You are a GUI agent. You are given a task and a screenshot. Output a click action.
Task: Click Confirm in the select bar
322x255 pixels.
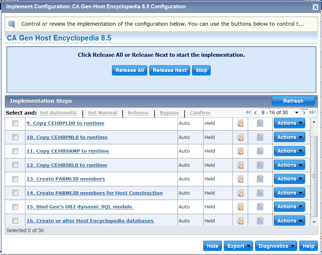pos(200,113)
